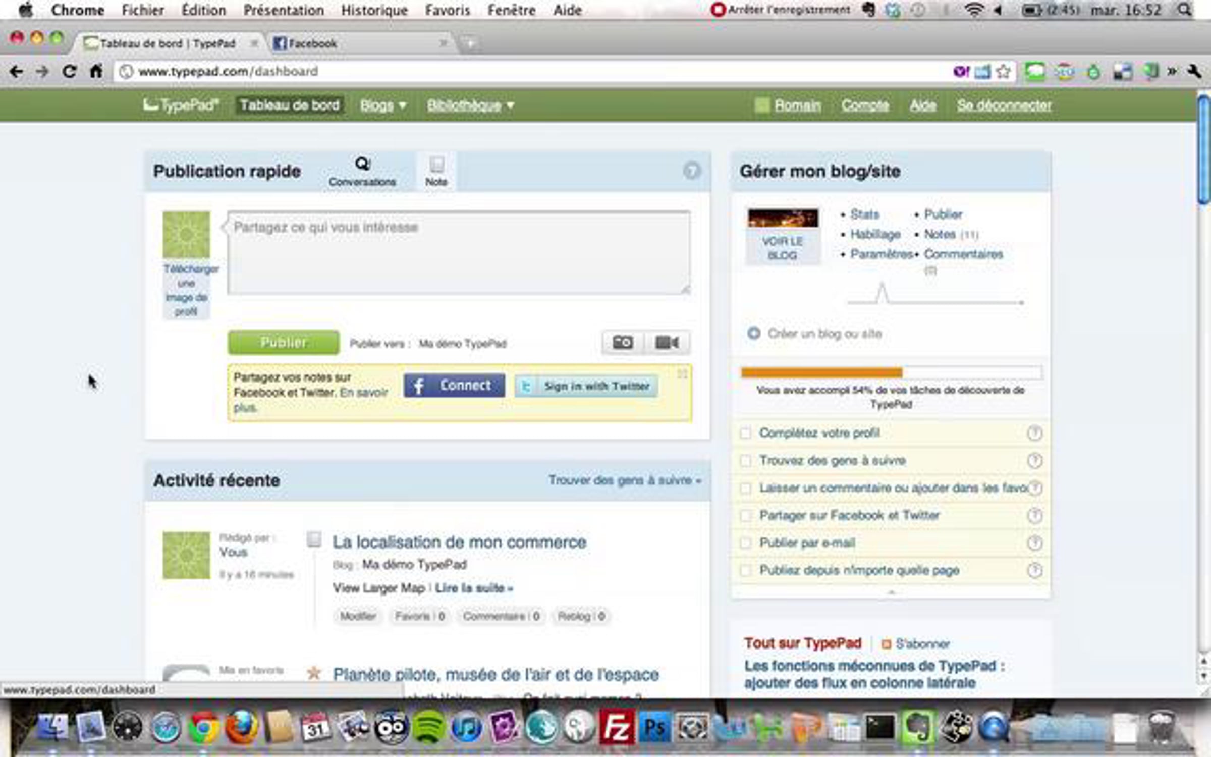Check the Trouvez des gens à suivre box
The image size is (1211, 757).
click(x=745, y=461)
